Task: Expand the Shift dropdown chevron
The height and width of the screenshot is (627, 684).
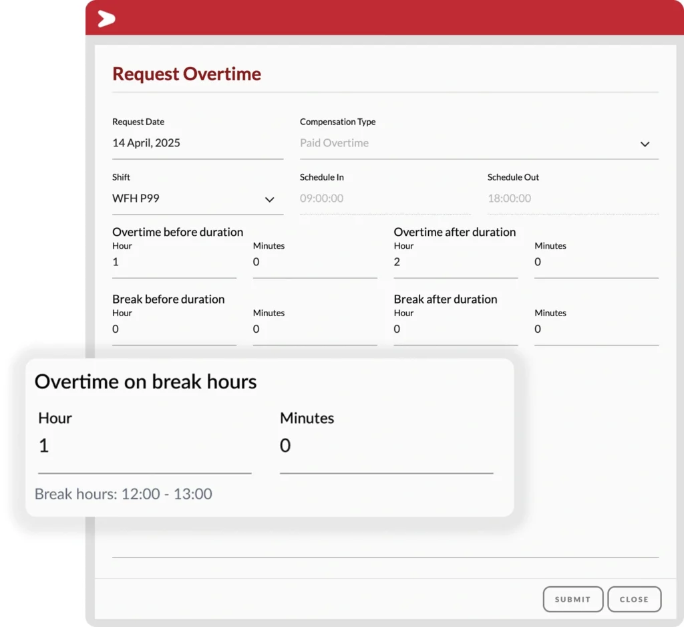Action: click(x=269, y=199)
